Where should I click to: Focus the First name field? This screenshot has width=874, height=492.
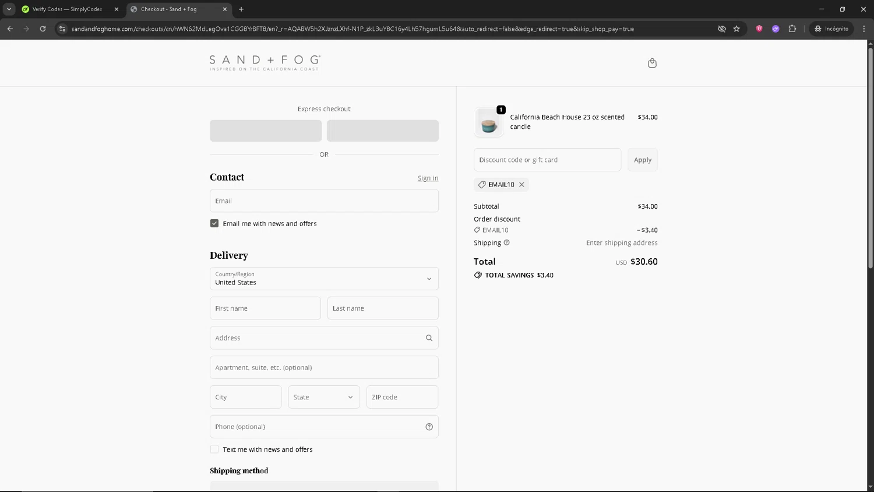265,308
